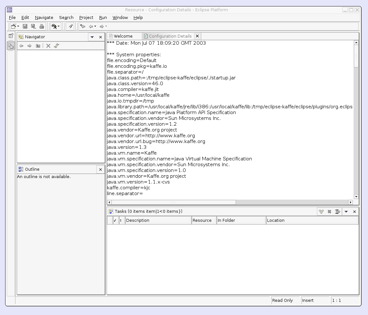
Task: Click the Open Perspective icon in left bar
Action: [11, 36]
